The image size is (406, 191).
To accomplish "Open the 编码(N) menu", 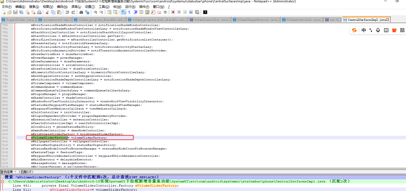I will (x=62, y=7).
